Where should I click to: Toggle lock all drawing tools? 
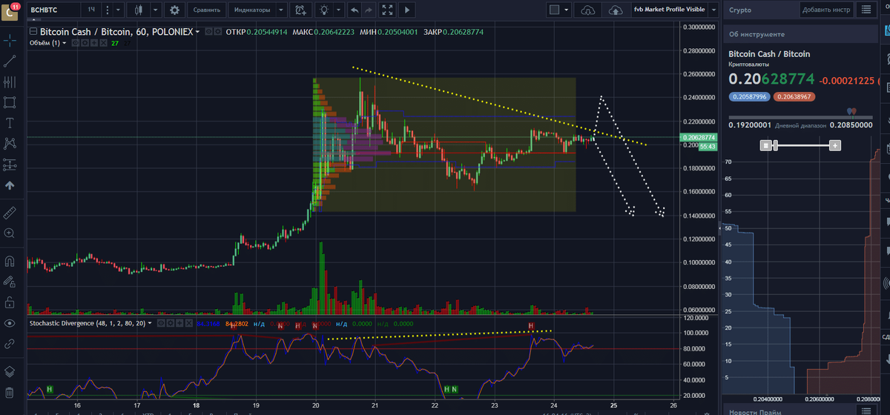[x=10, y=302]
